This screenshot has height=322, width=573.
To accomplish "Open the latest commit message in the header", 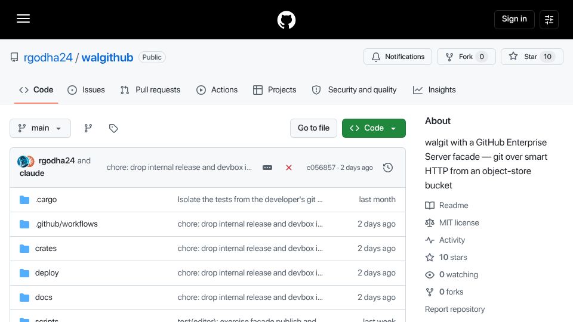I will [x=179, y=167].
